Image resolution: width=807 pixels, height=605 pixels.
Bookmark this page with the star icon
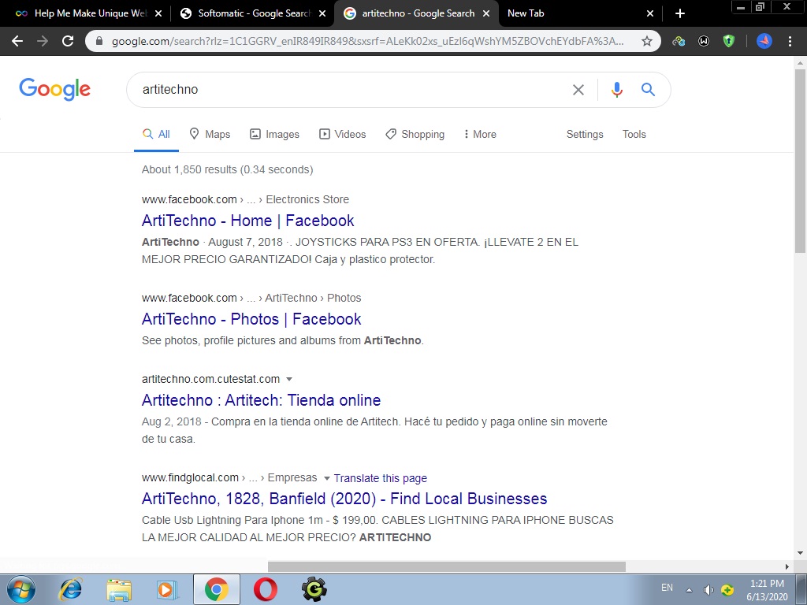click(647, 41)
